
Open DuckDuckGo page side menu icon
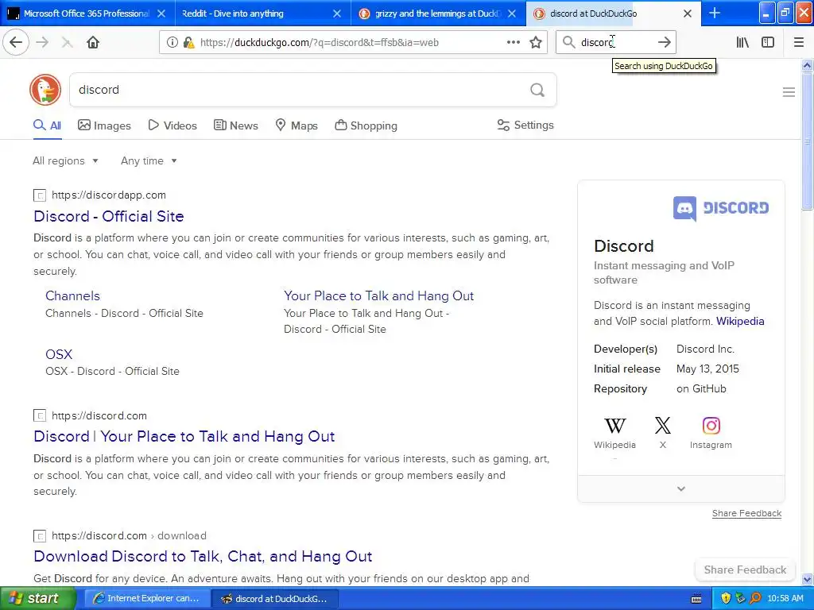[x=789, y=92]
